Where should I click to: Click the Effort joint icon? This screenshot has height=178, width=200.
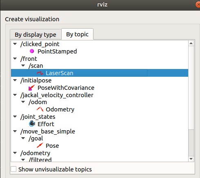[x=32, y=124]
